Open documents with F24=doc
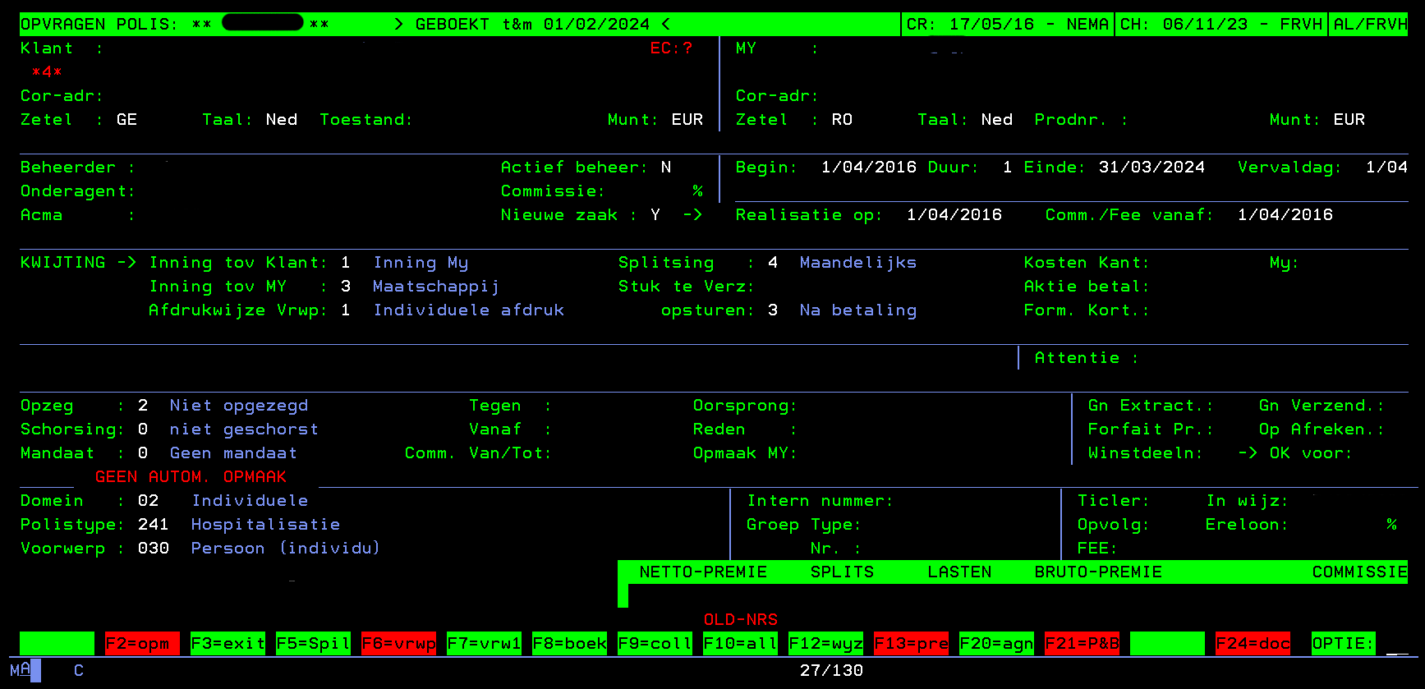 [x=1253, y=644]
